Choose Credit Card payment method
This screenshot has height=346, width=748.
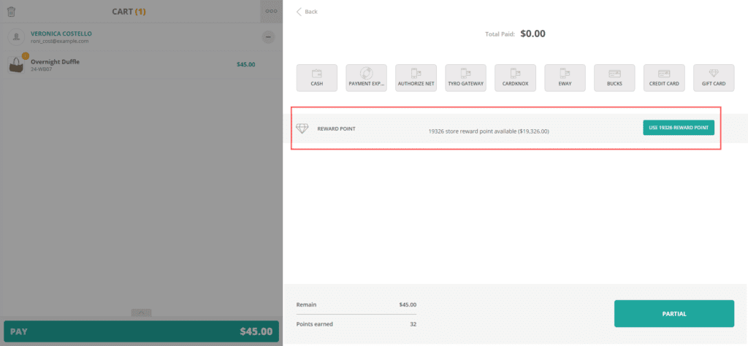click(664, 77)
